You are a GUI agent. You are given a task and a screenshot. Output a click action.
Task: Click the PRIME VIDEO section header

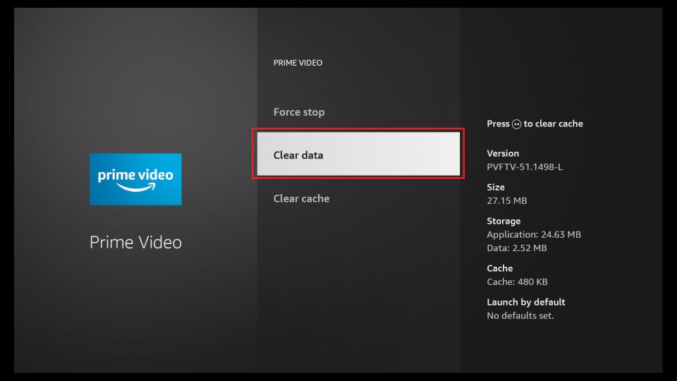[x=298, y=63]
